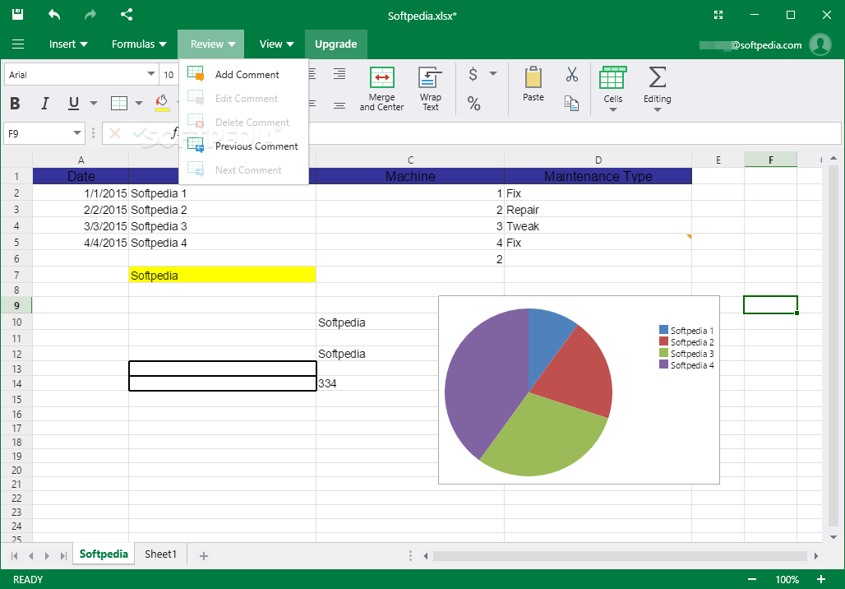Image resolution: width=845 pixels, height=589 pixels.
Task: Open the Editing sigma dropdown
Action: (657, 89)
